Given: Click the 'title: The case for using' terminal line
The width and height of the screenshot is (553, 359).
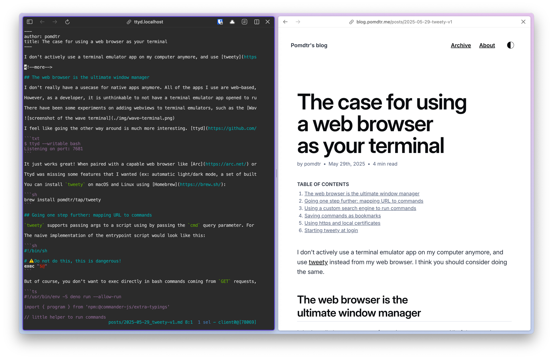Looking at the screenshot, I should click(96, 42).
